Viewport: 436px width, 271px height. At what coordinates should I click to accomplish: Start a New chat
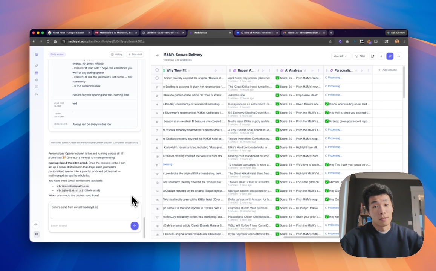tap(135, 55)
